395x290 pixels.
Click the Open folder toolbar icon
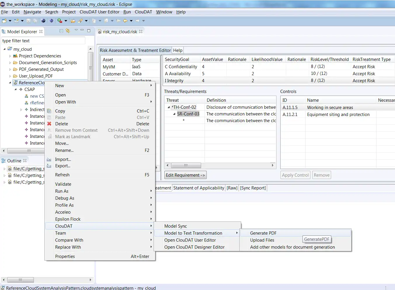click(73, 21)
